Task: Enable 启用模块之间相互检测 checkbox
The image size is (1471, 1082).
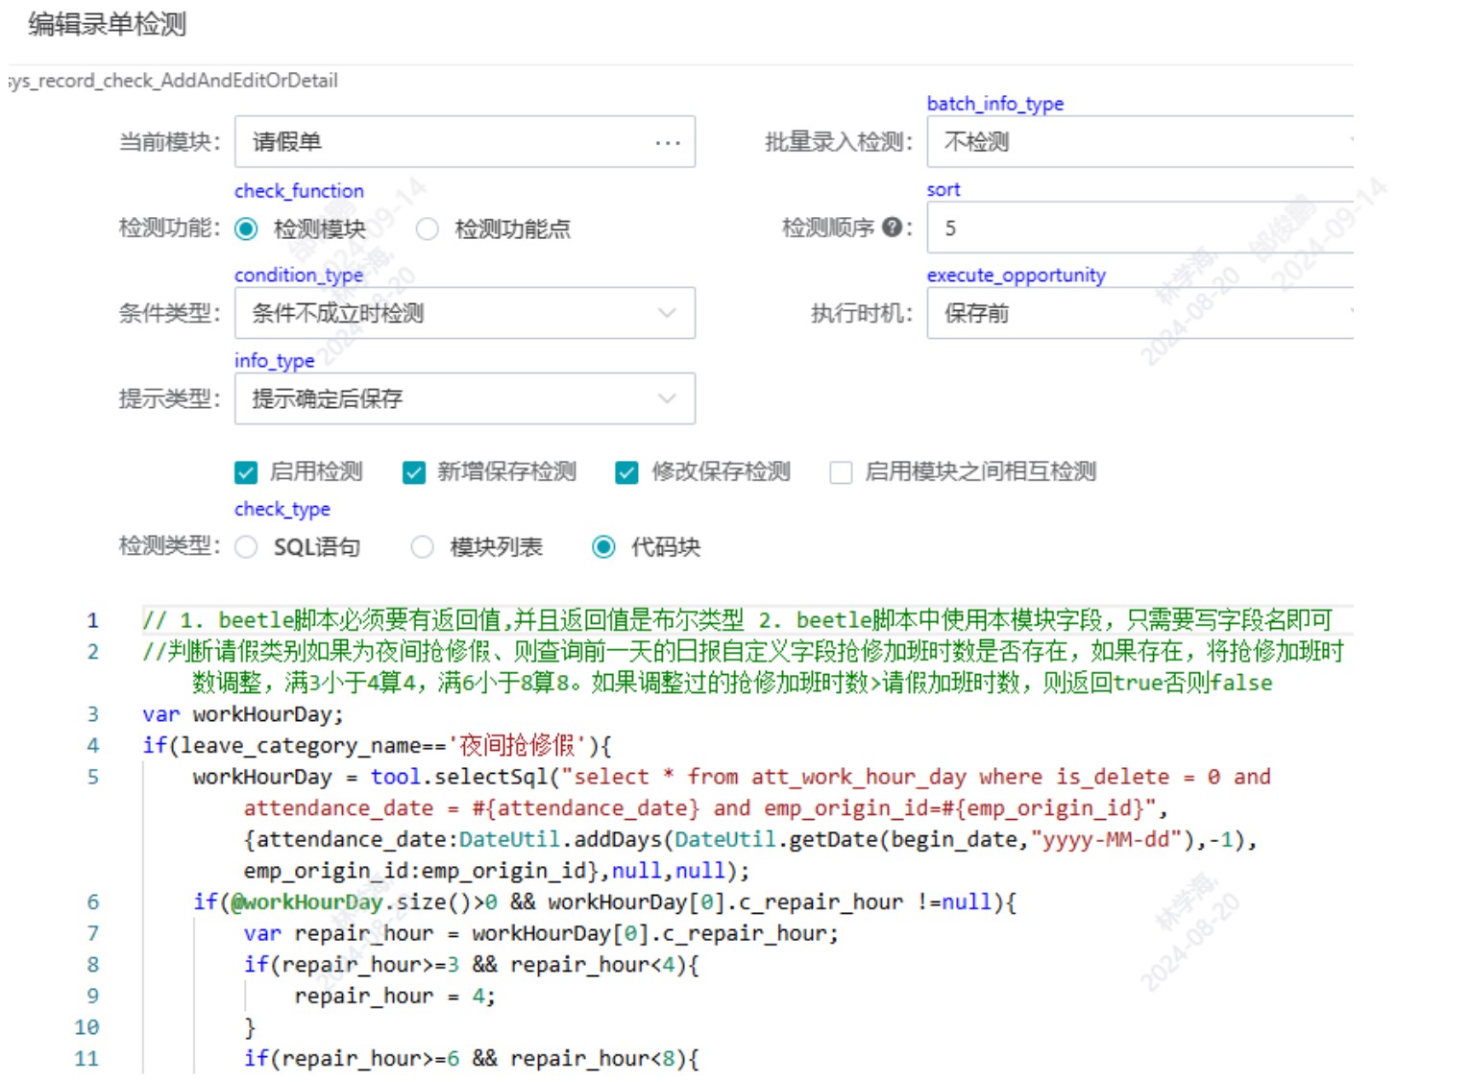Action: 841,472
